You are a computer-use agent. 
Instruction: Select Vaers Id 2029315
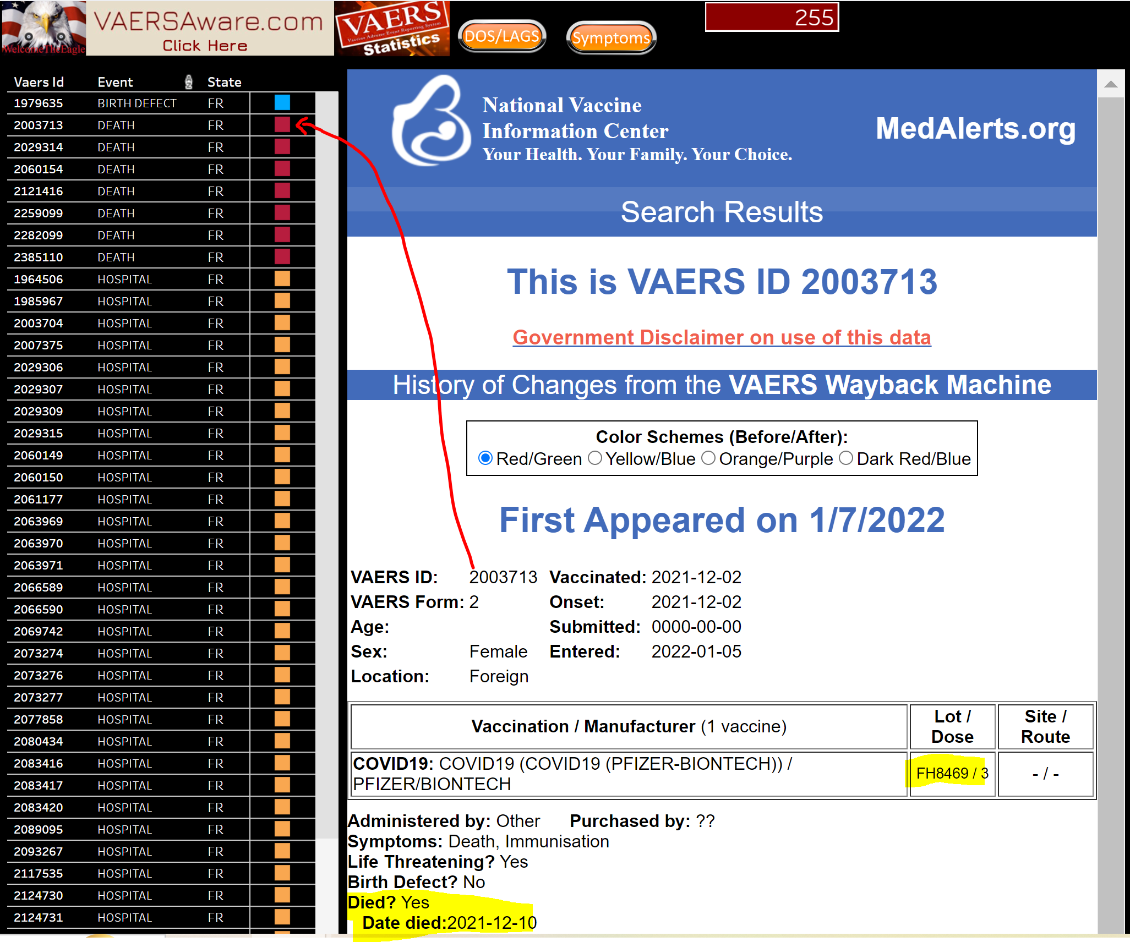(x=38, y=433)
